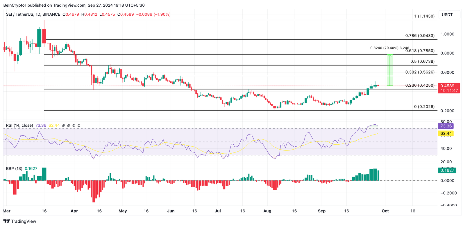Click the last empty-value symbol in RSI legend

79,126
